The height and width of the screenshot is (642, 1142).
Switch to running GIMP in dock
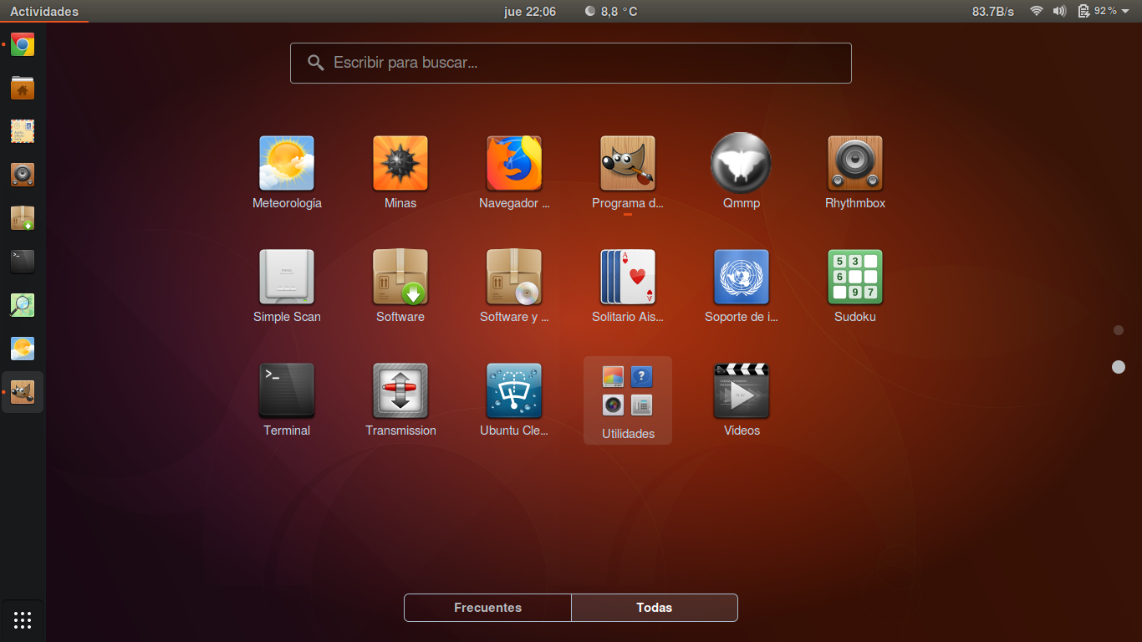(23, 392)
